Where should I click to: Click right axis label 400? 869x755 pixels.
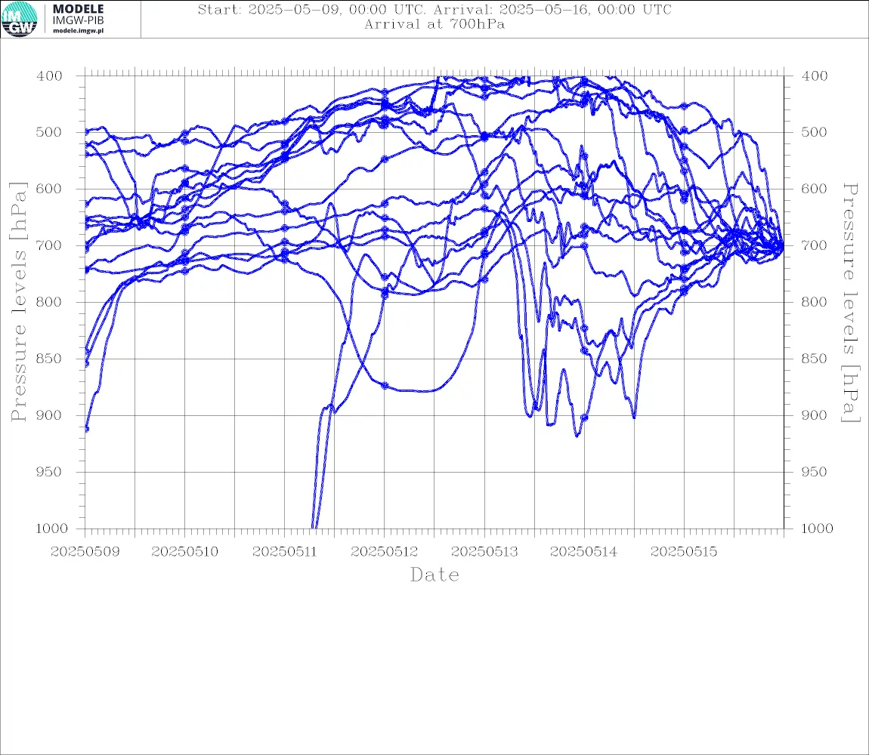814,76
